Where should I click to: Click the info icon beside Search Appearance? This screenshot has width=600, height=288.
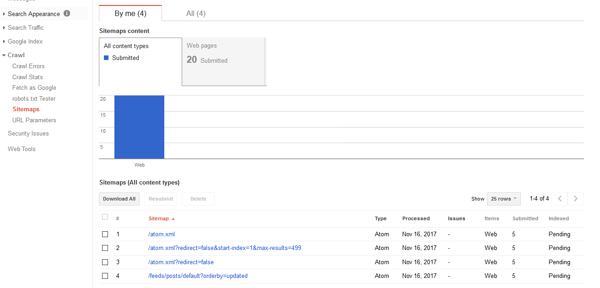click(67, 14)
